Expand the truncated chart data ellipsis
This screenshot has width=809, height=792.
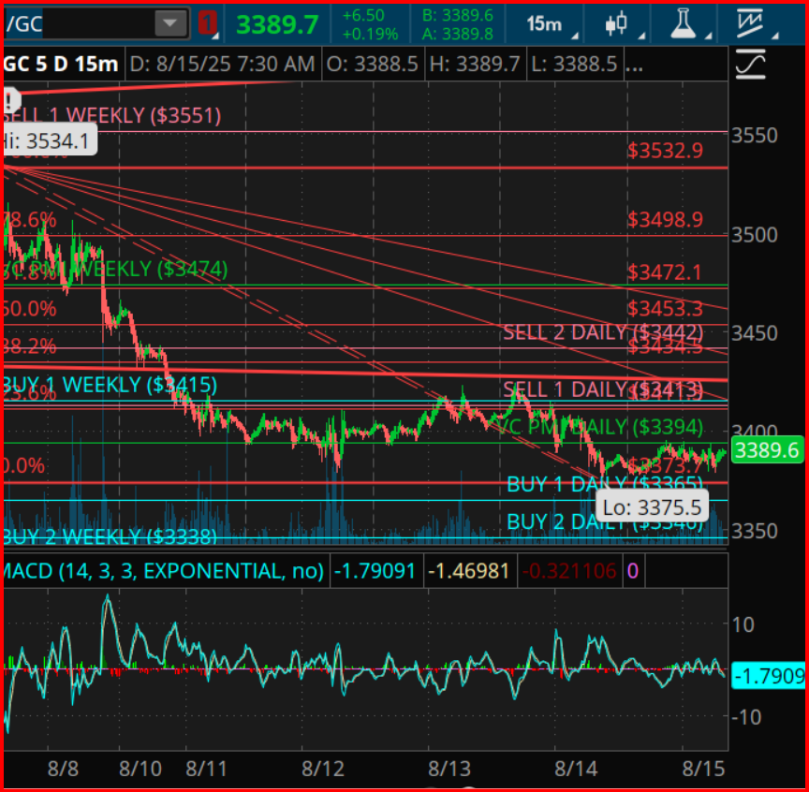pos(633,65)
